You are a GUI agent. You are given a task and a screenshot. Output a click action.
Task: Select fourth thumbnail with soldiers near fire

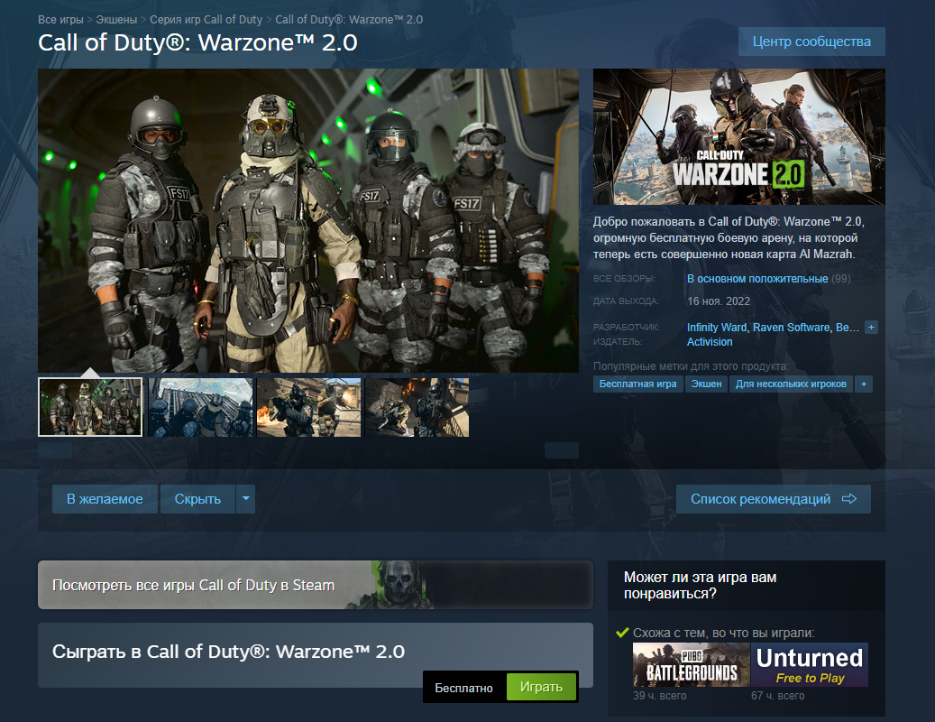417,407
